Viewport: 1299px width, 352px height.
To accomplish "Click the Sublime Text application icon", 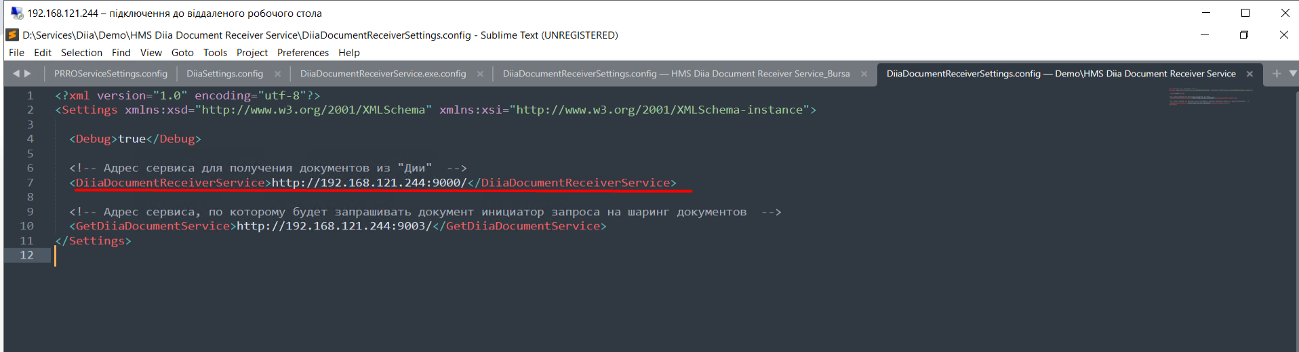I will pyautogui.click(x=12, y=35).
